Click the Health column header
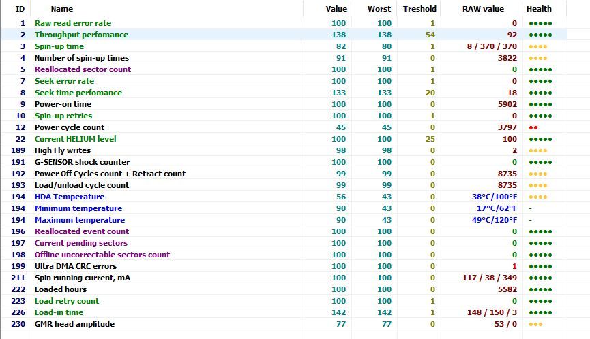Screen dimensions: 590x339 tap(539, 9)
